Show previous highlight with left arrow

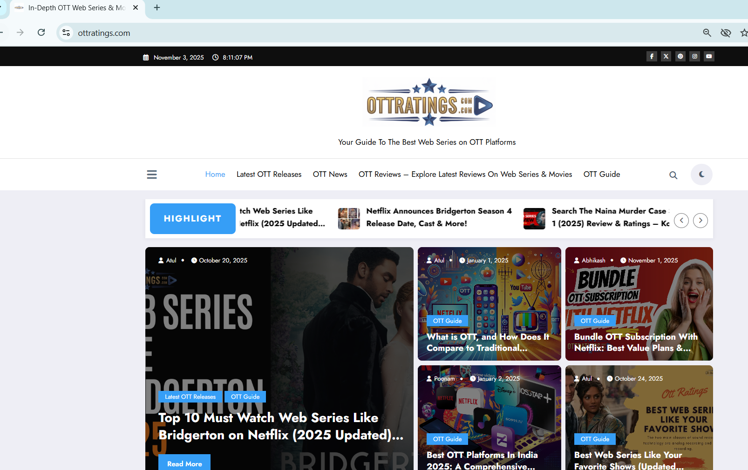pos(681,220)
